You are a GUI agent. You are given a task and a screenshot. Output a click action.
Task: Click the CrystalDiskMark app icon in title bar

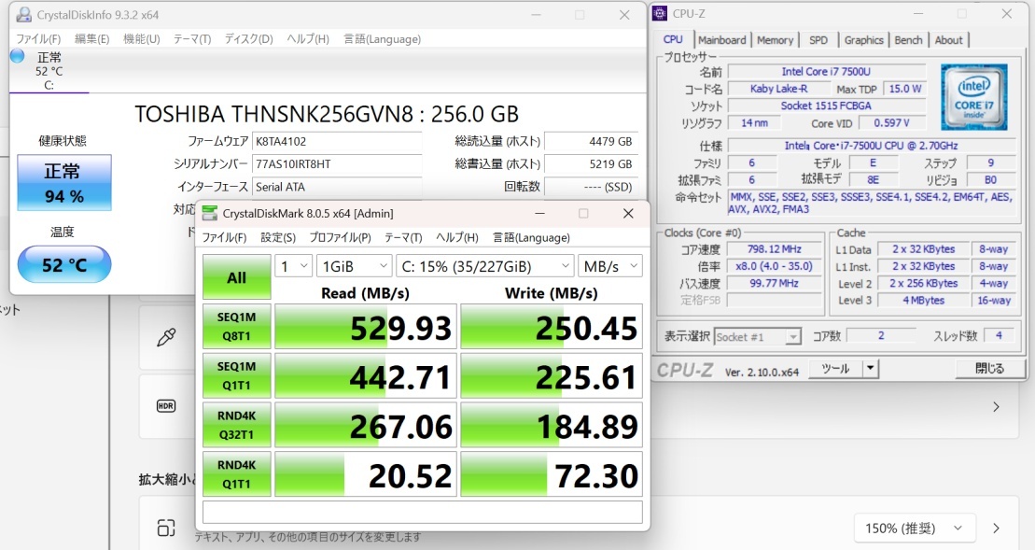pos(210,213)
